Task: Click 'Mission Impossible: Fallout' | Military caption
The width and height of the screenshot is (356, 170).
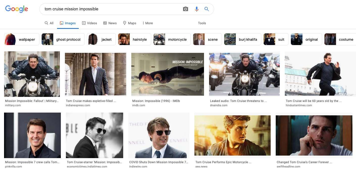Action: coord(32,101)
